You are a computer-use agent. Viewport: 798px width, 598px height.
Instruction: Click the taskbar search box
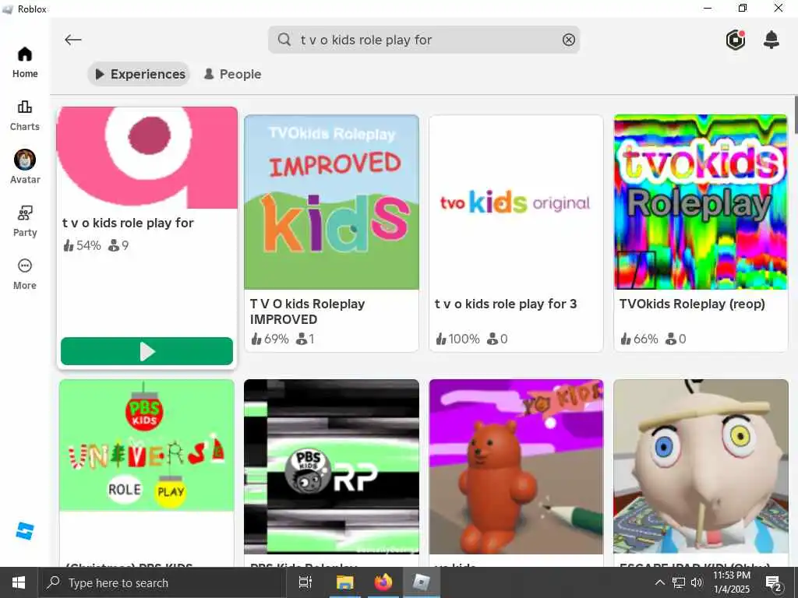(x=162, y=582)
